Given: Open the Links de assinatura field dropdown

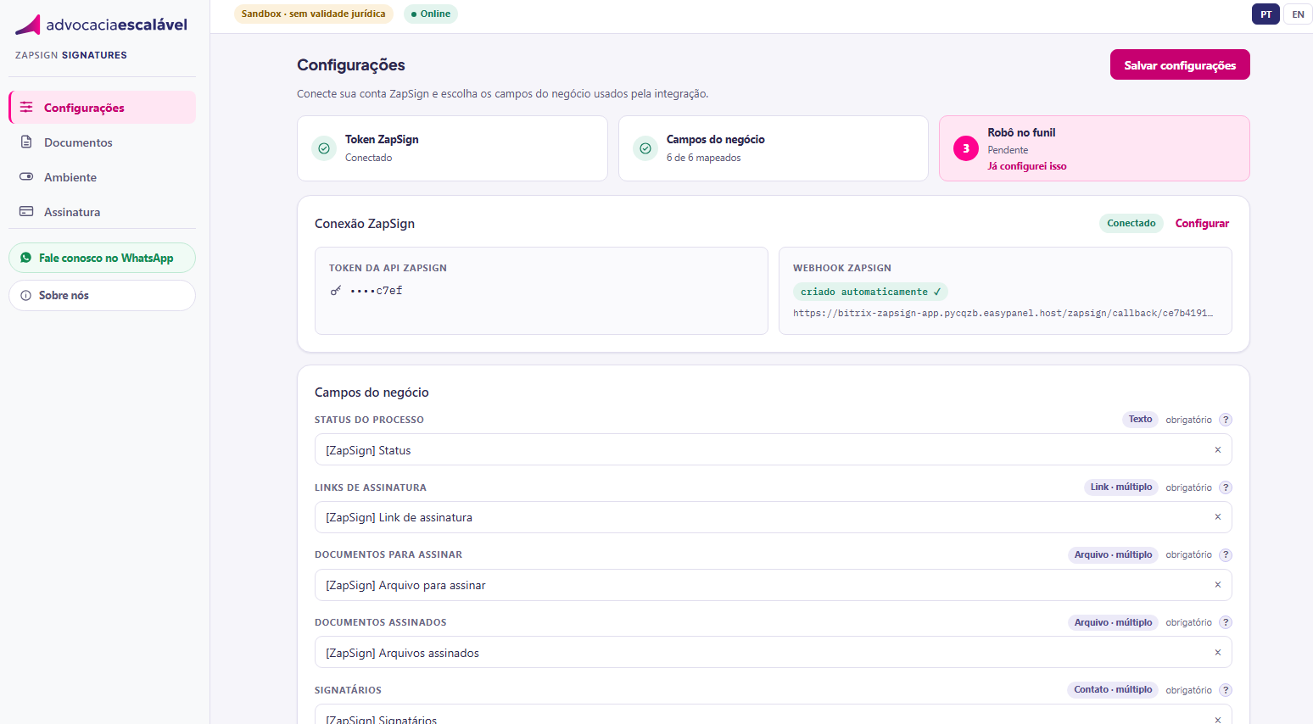Looking at the screenshot, I should coord(773,517).
